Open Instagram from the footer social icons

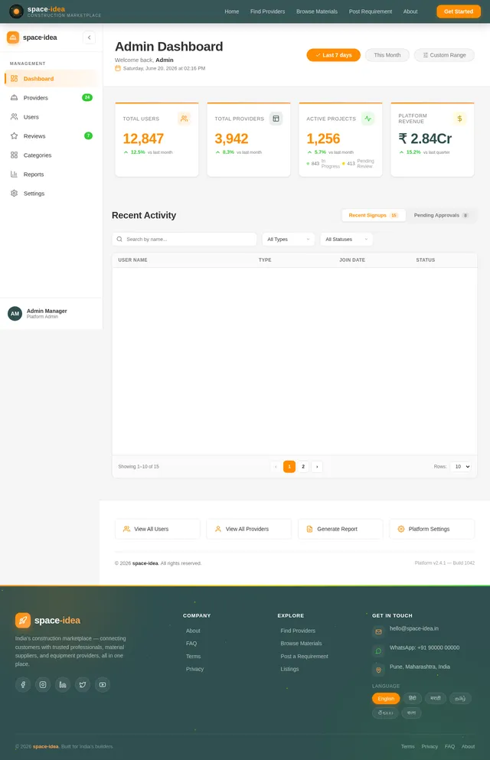pos(43,684)
